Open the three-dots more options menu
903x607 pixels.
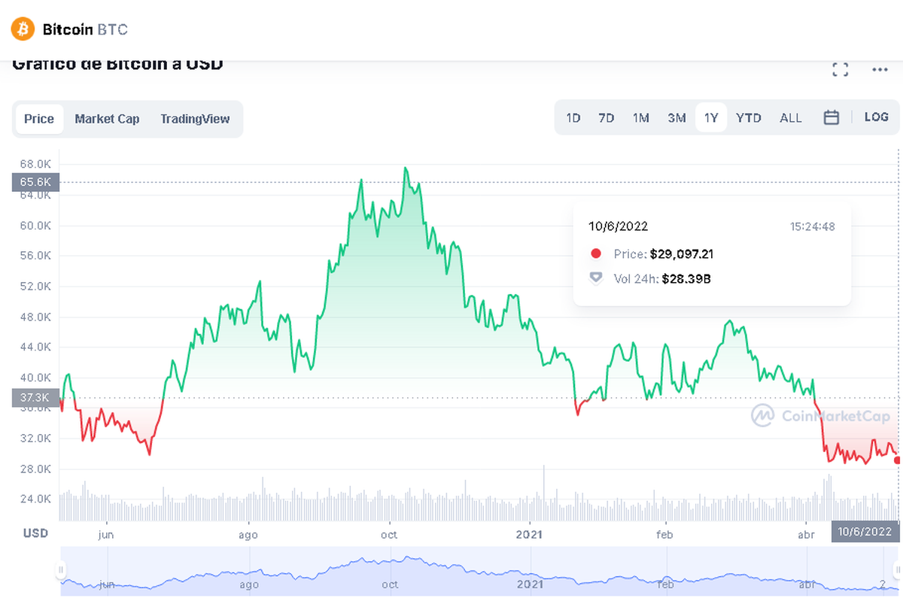(880, 70)
